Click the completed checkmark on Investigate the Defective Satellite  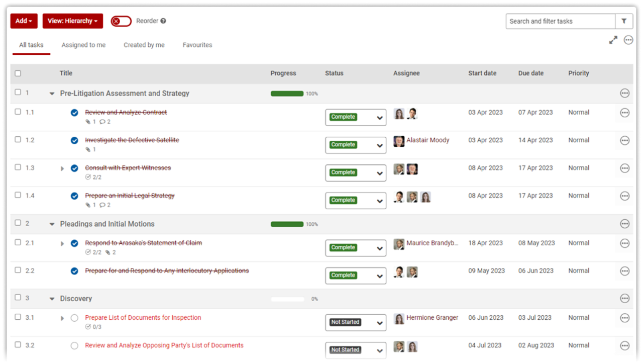coord(74,140)
